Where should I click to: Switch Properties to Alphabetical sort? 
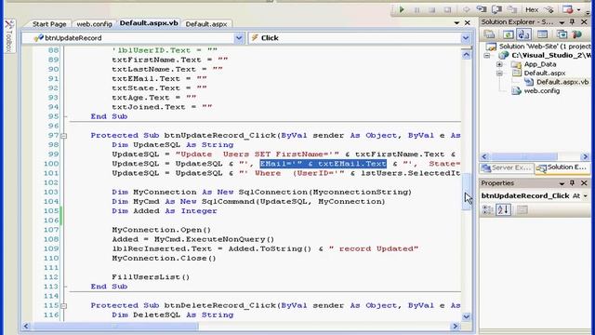pos(503,209)
